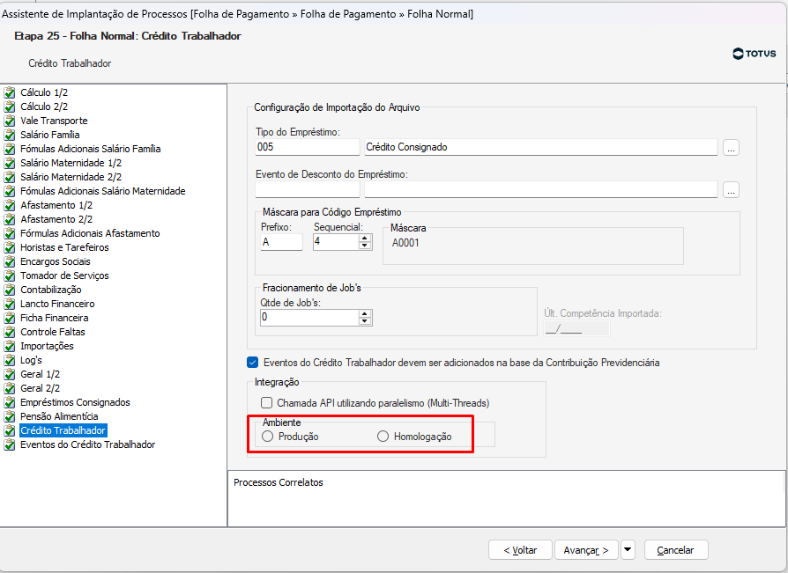788x573 pixels.
Task: Click the checkmark icon beside Vale Transporte
Action: [x=10, y=121]
